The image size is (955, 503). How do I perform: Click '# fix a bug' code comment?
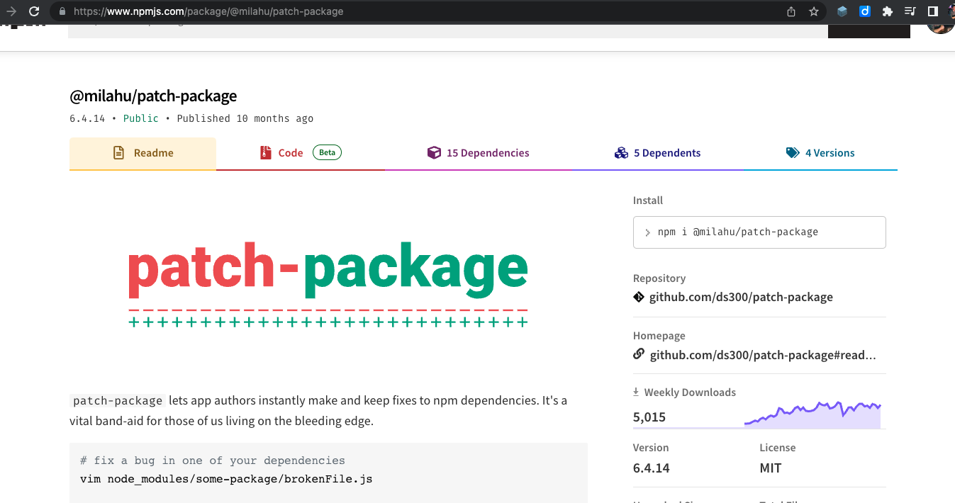tap(213, 460)
